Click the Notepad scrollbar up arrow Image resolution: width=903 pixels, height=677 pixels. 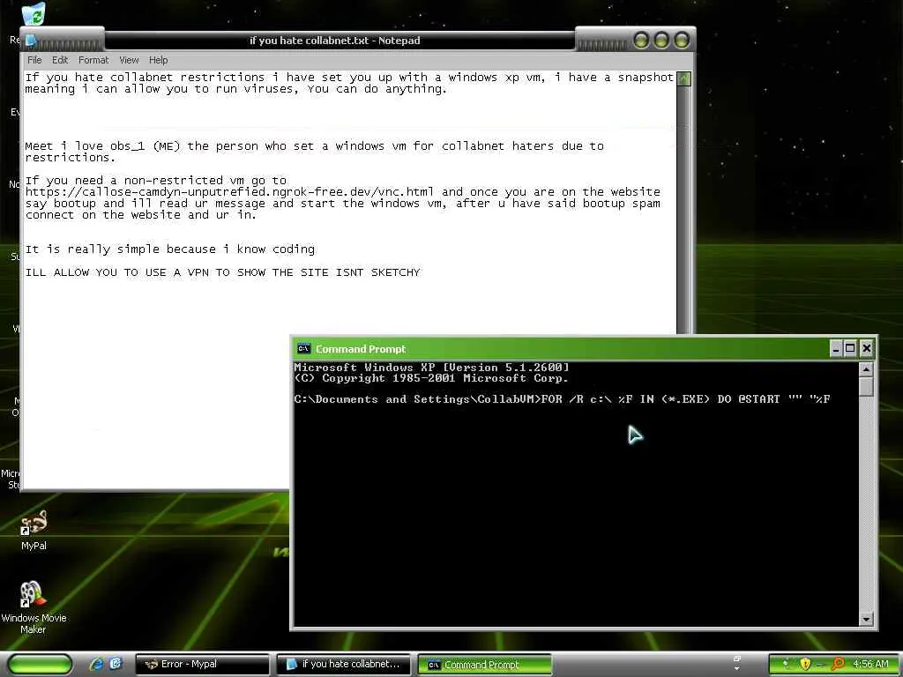tap(683, 78)
